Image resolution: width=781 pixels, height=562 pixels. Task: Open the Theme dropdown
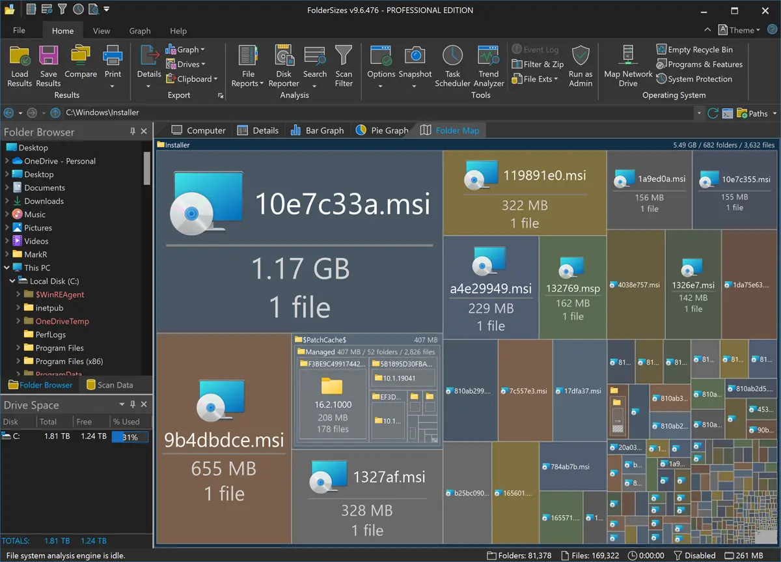coord(739,30)
